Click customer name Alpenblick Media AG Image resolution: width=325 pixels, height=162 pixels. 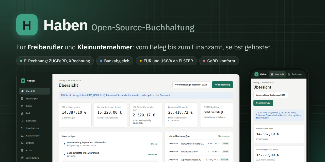pyautogui.click(x=191, y=160)
